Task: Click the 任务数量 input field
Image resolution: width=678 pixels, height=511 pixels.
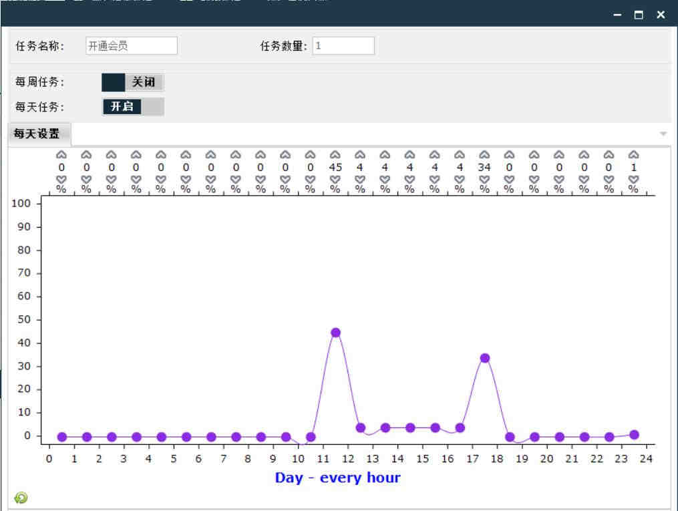Action: point(343,46)
